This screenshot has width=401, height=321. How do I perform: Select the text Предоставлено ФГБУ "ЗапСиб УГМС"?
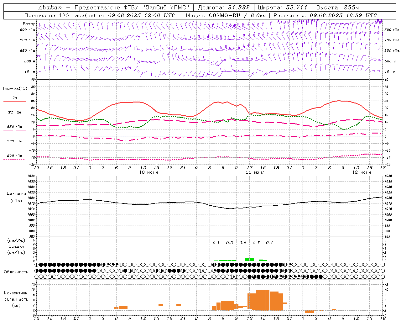(132, 8)
